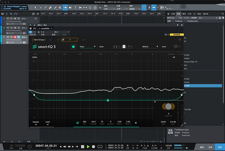Select the Eraser tool
Screen dimensions: 225x151
[x=50, y=7]
